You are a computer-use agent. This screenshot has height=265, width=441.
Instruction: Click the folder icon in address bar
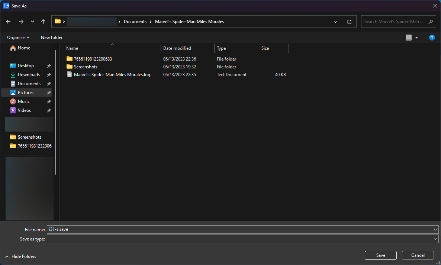pos(58,21)
